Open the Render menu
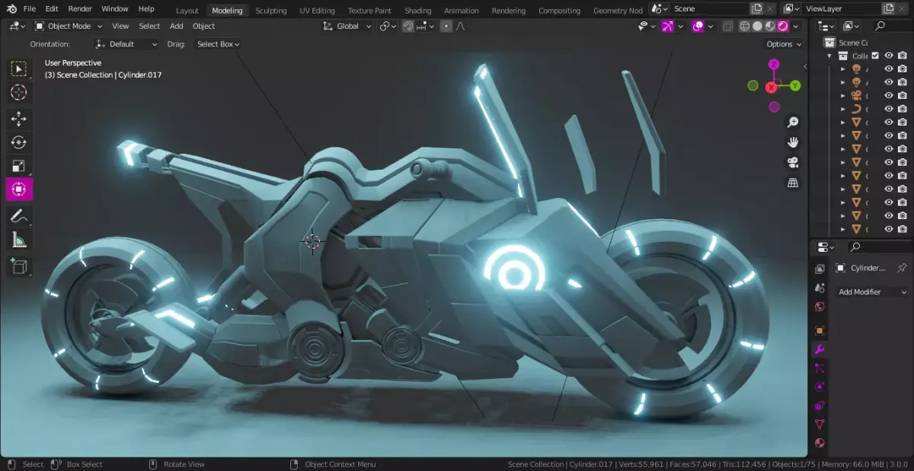 point(80,9)
